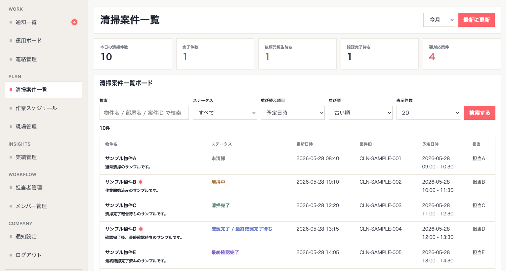Click 担当E assignee cell
This screenshot has height=271, width=506.
pos(479,252)
